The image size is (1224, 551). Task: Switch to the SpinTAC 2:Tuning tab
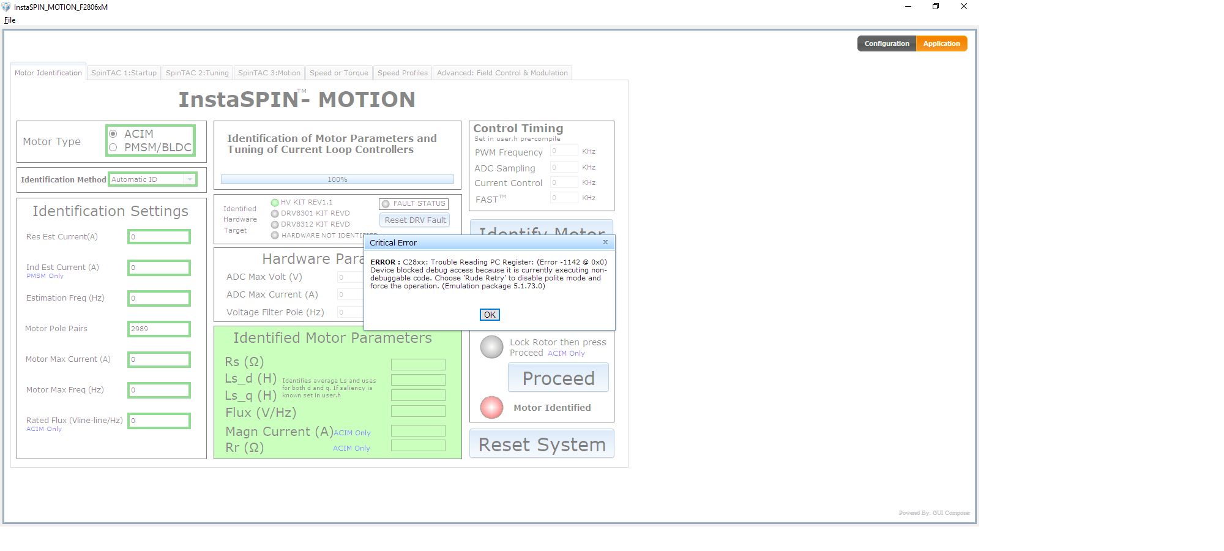(197, 73)
